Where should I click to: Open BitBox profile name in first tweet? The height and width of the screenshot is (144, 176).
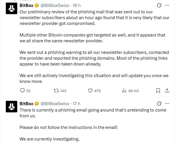26,6
